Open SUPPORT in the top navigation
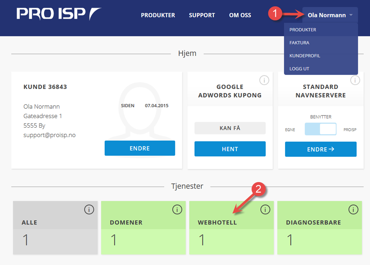Viewport: 370px width, 265px height. point(202,15)
